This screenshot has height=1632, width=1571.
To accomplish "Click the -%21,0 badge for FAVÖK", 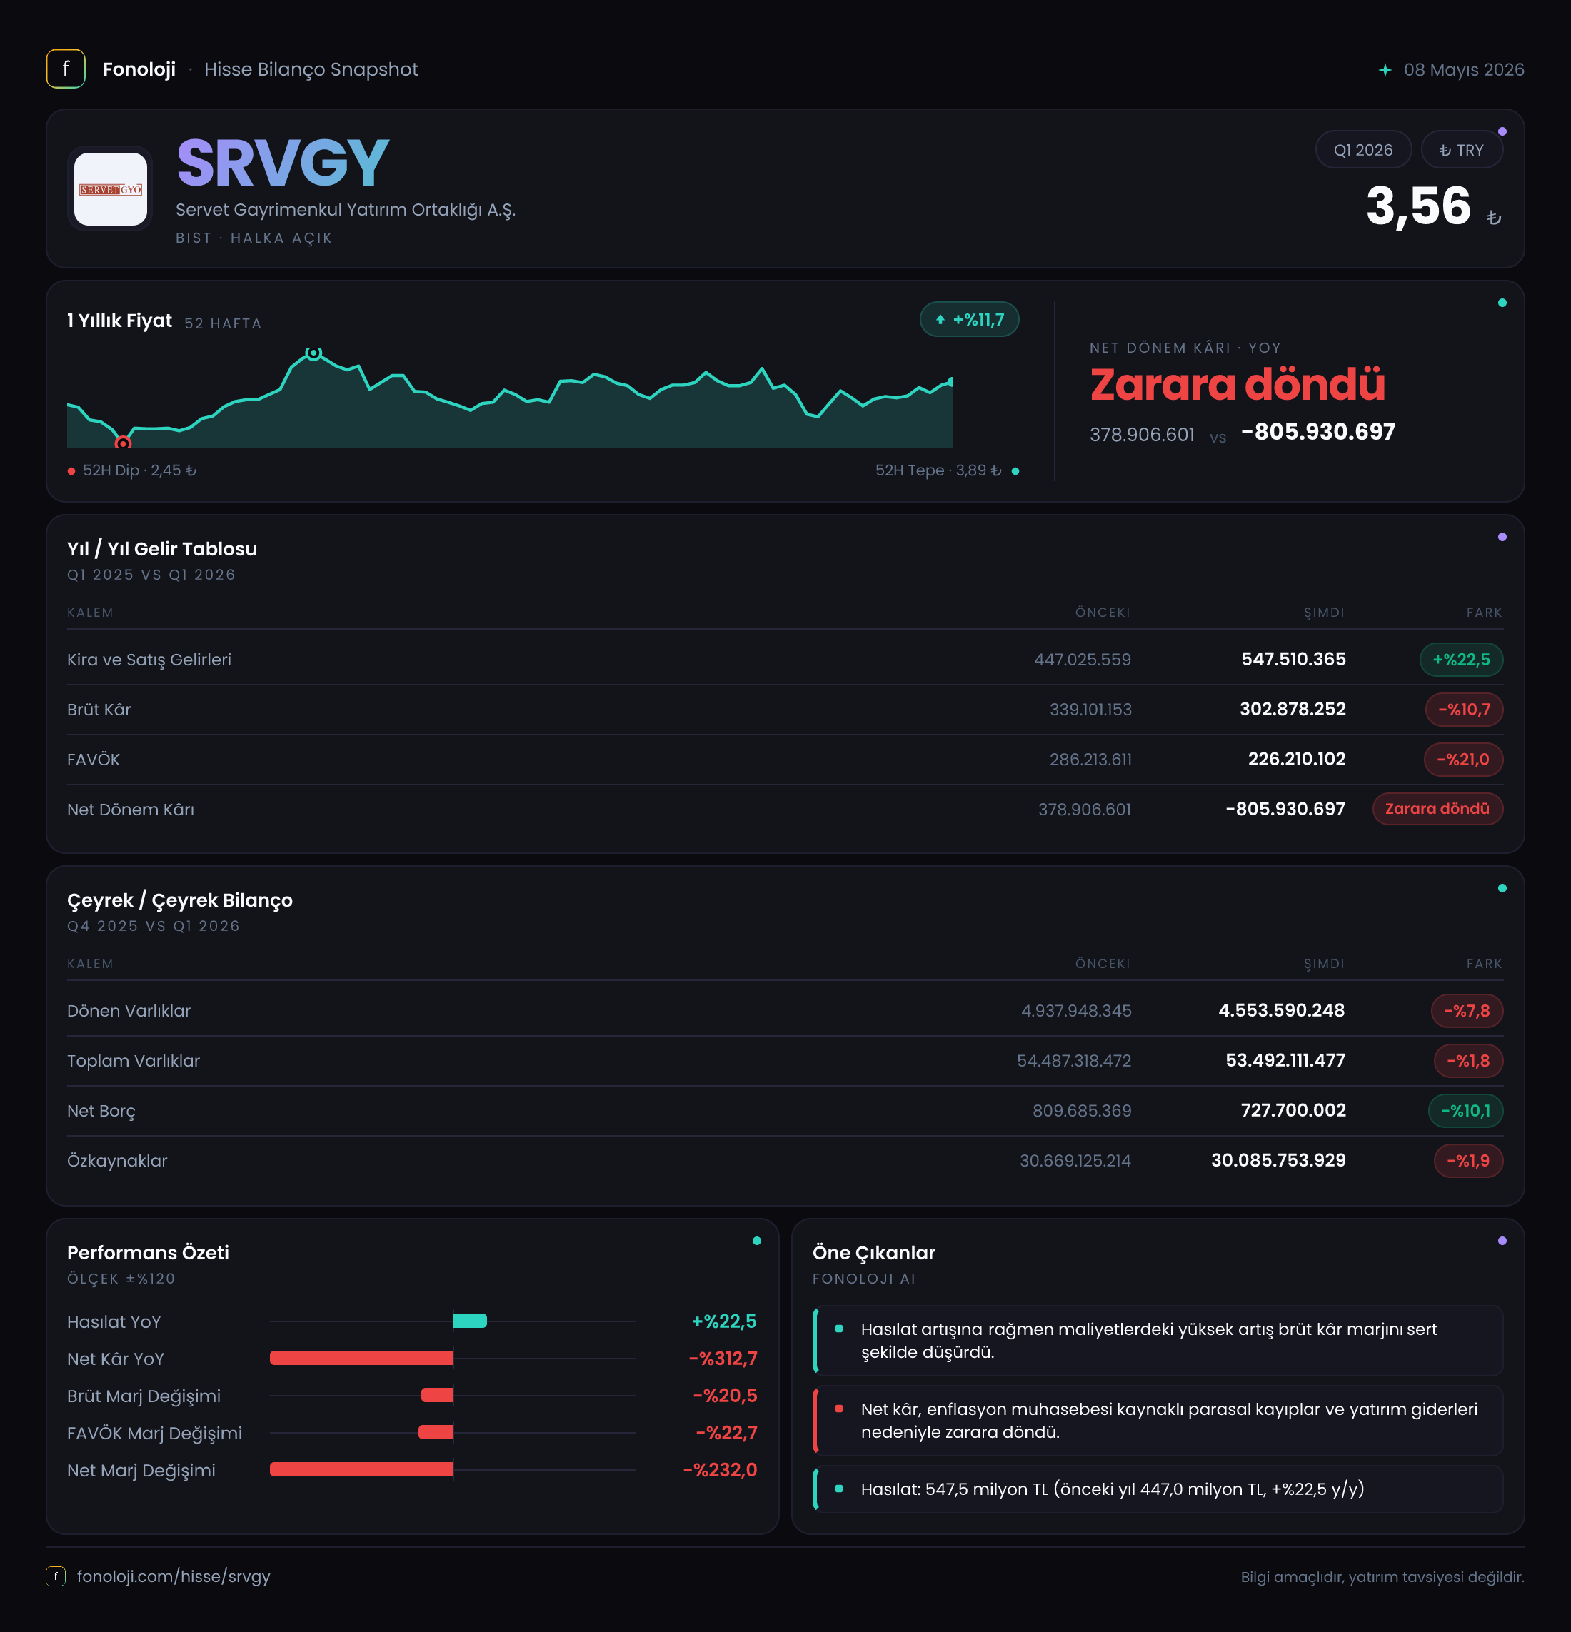I will 1462,760.
